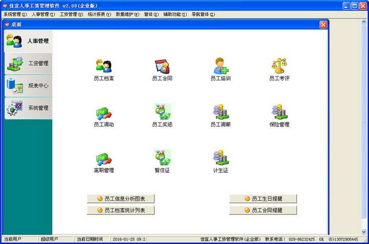Click the 联系电话 029-86232425 status text

[x=290, y=239]
